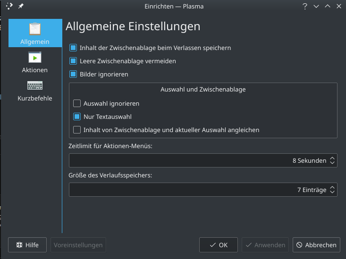The image size is (346, 259).
Task: Open the Hilfe help button
Action: [x=27, y=245]
